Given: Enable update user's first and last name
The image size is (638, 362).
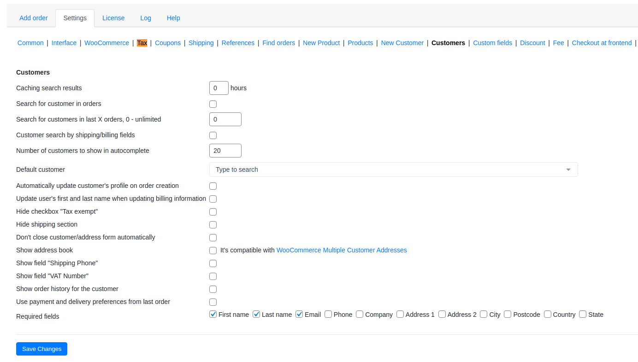Looking at the screenshot, I should pyautogui.click(x=213, y=199).
